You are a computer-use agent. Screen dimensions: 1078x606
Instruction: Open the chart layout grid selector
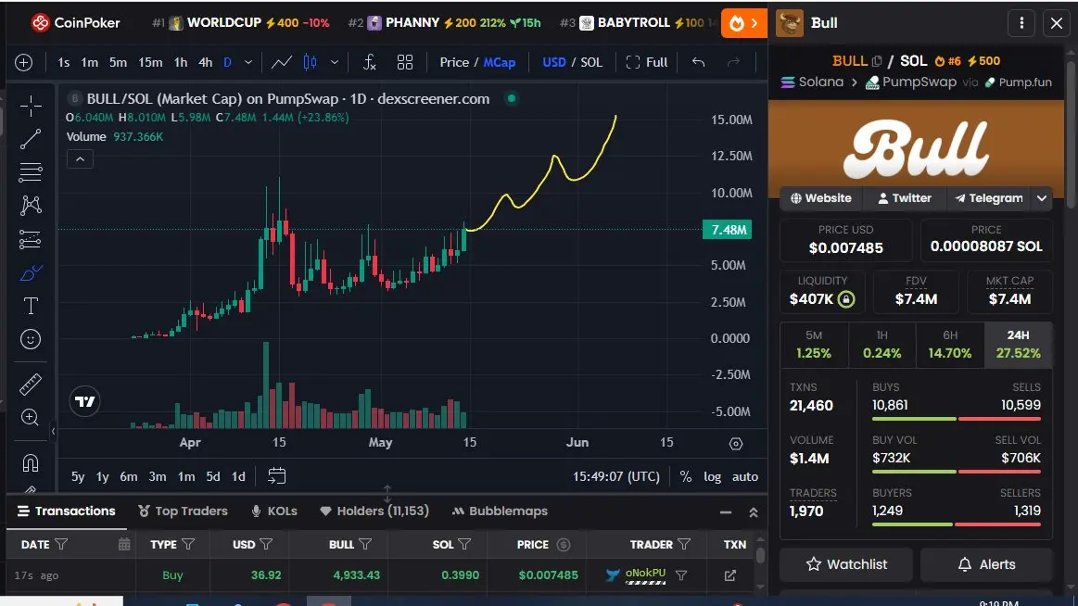tap(405, 62)
